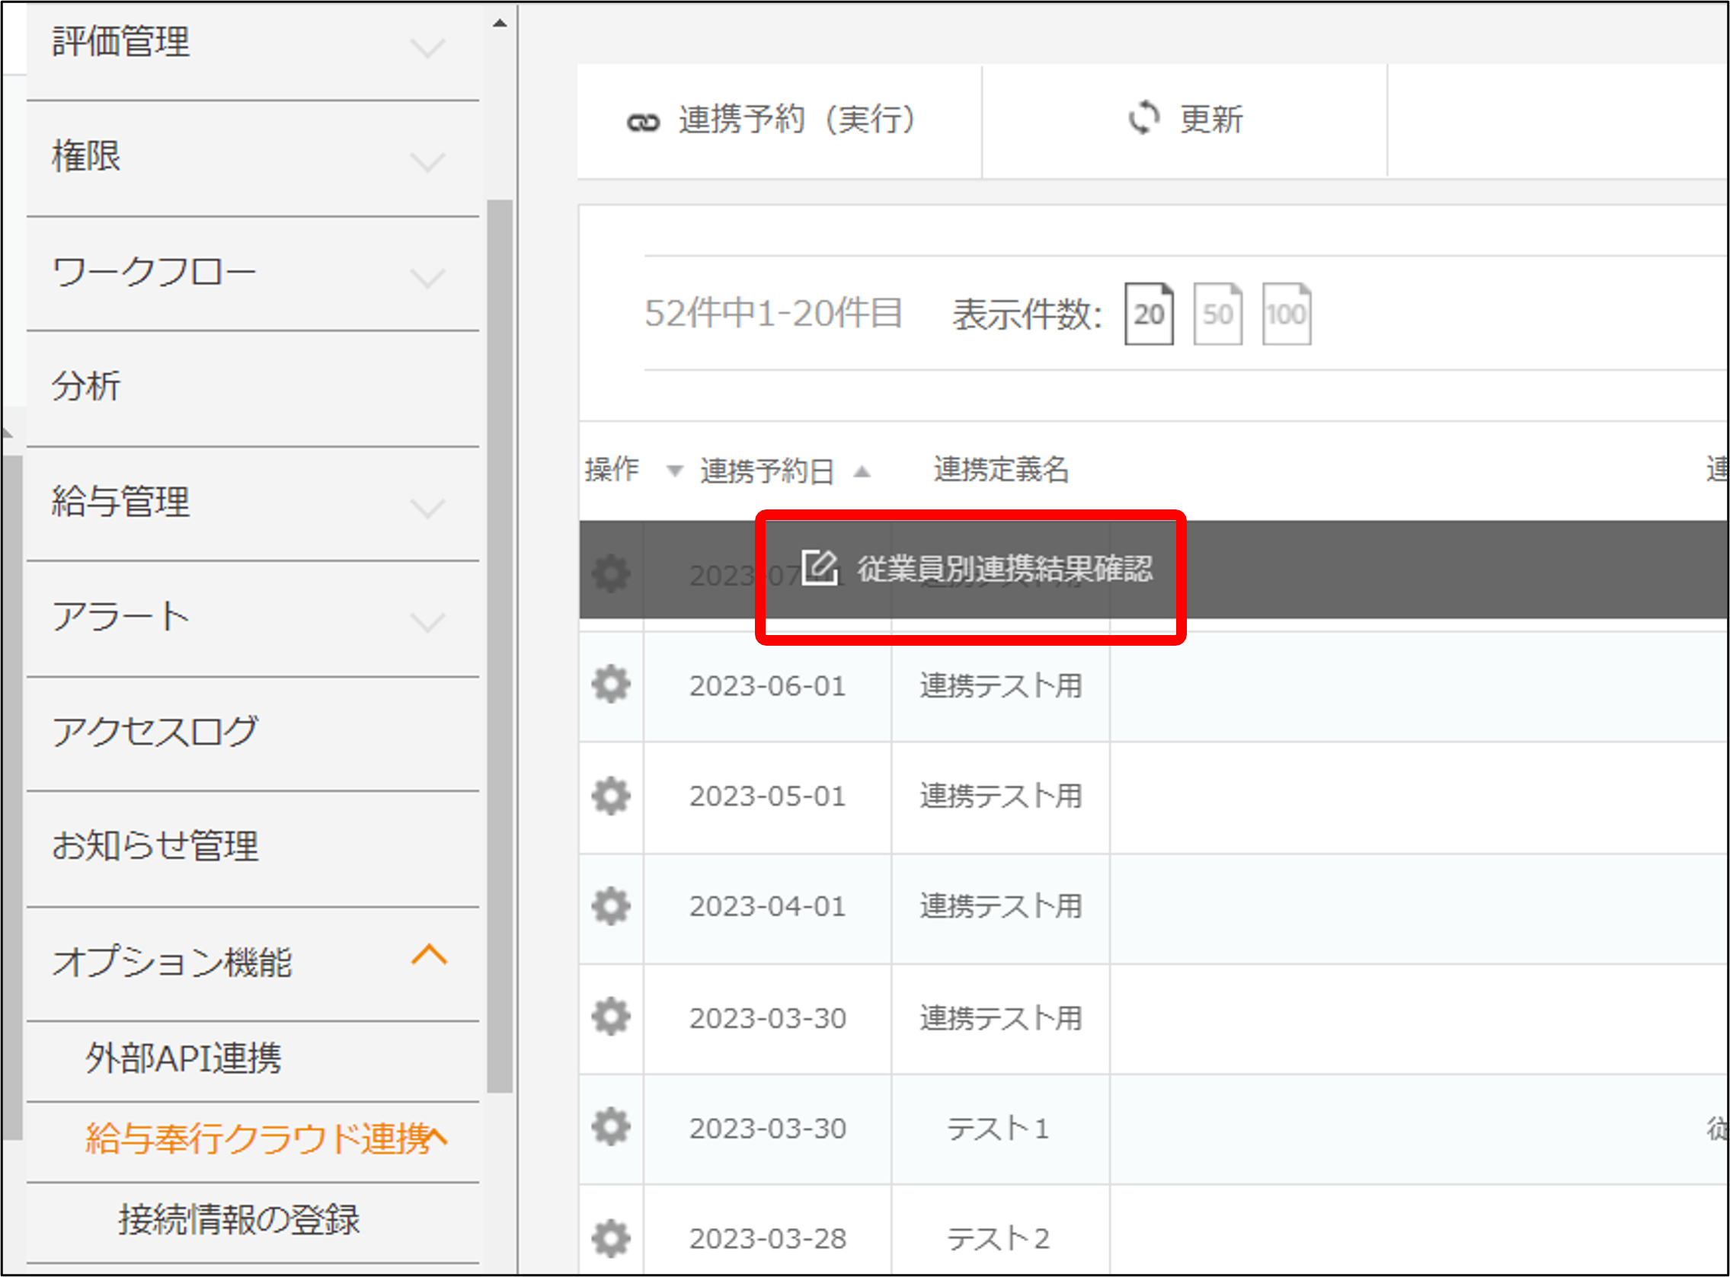The width and height of the screenshot is (1730, 1277).
Task: Set display count to 50 items
Action: click(1218, 313)
